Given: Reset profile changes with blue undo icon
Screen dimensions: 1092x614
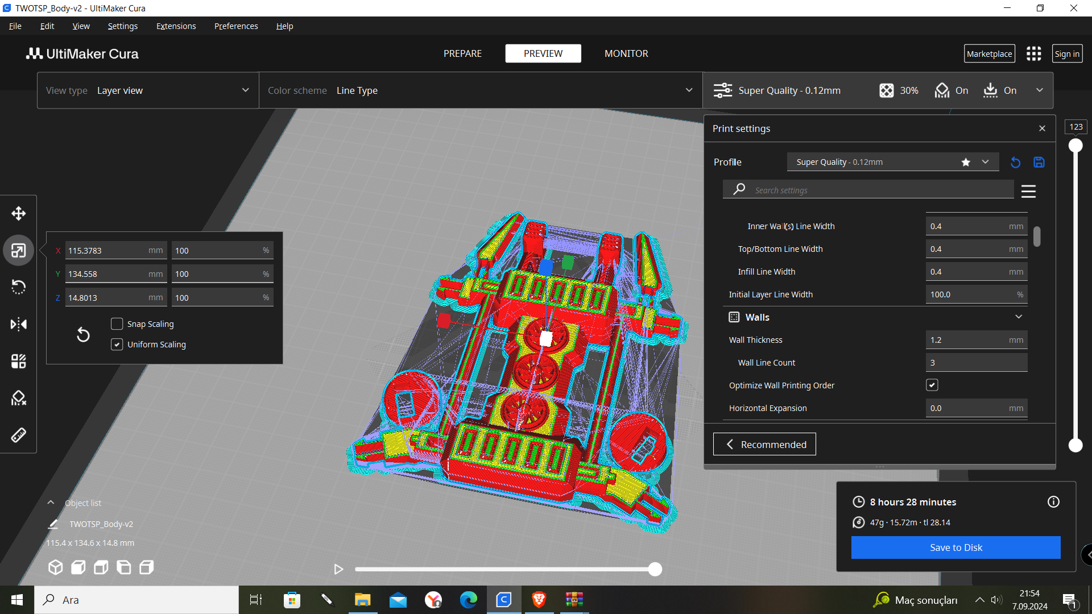Looking at the screenshot, I should 1015,163.
